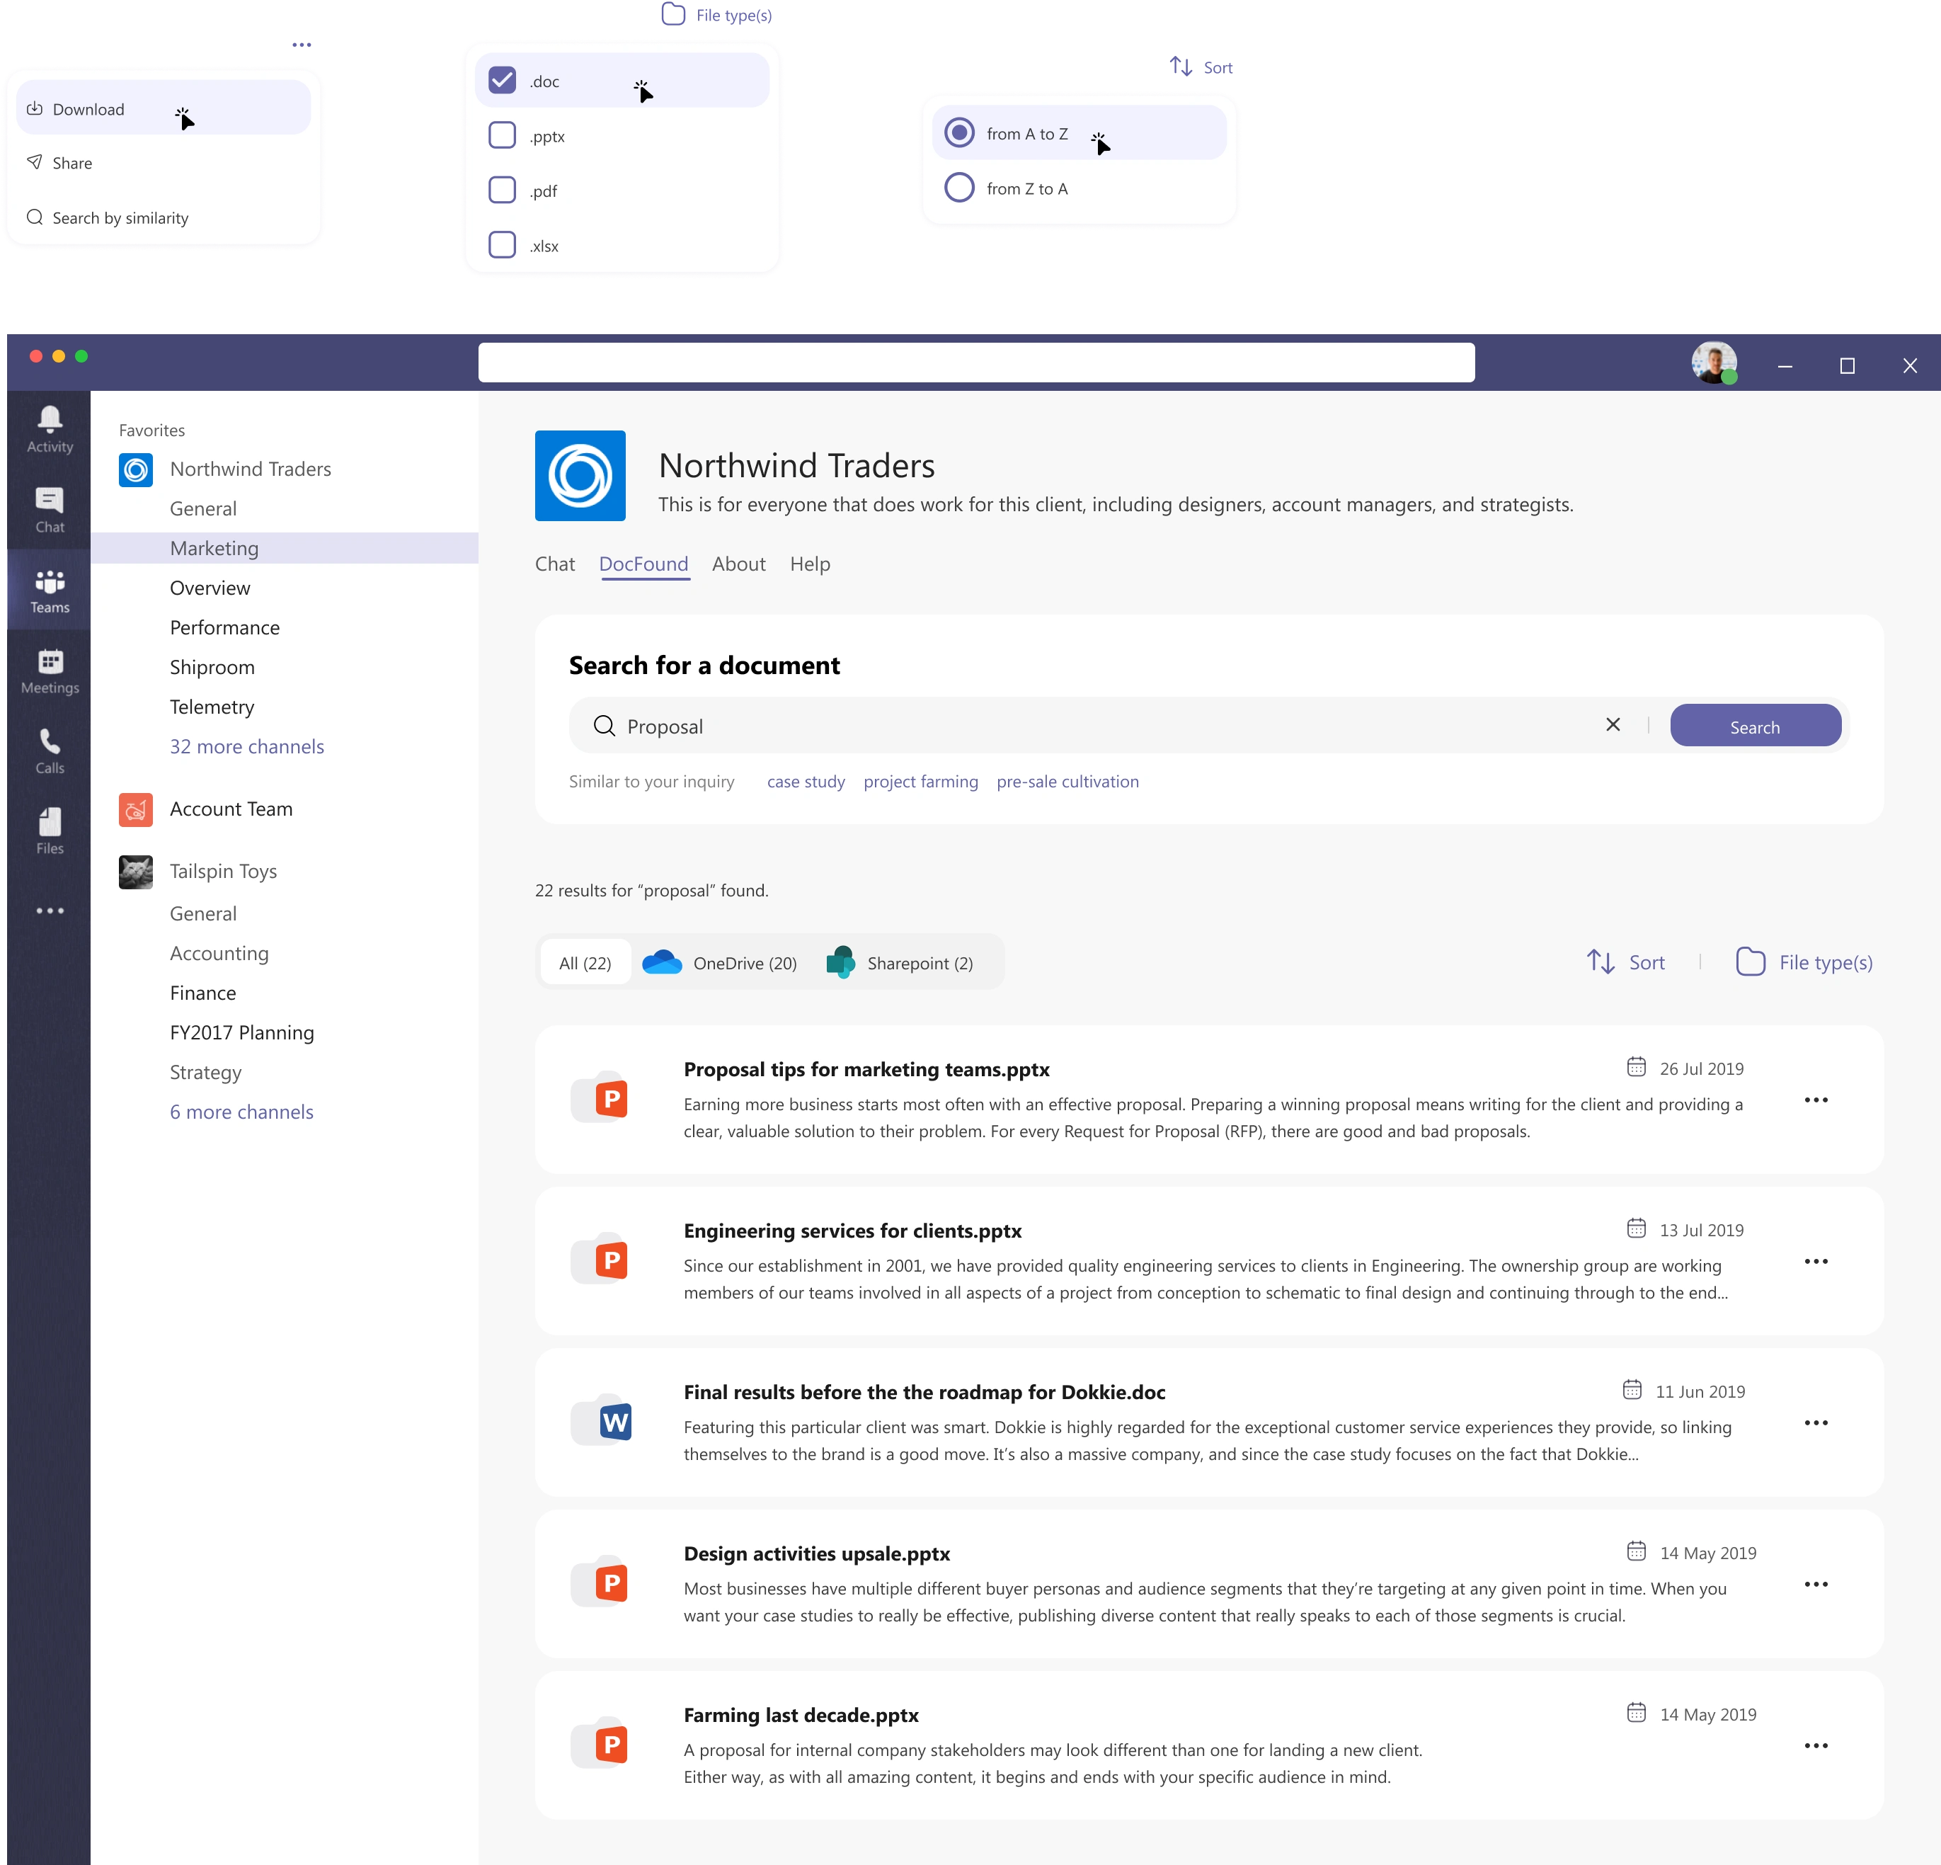
Task: Click the top title bar search field
Action: point(975,363)
